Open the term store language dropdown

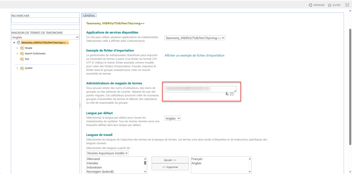point(45,37)
